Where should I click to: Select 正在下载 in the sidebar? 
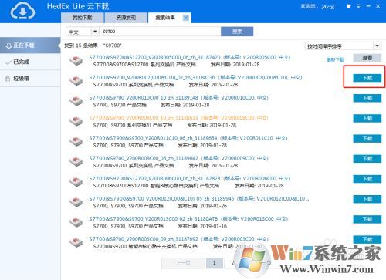[x=30, y=46]
